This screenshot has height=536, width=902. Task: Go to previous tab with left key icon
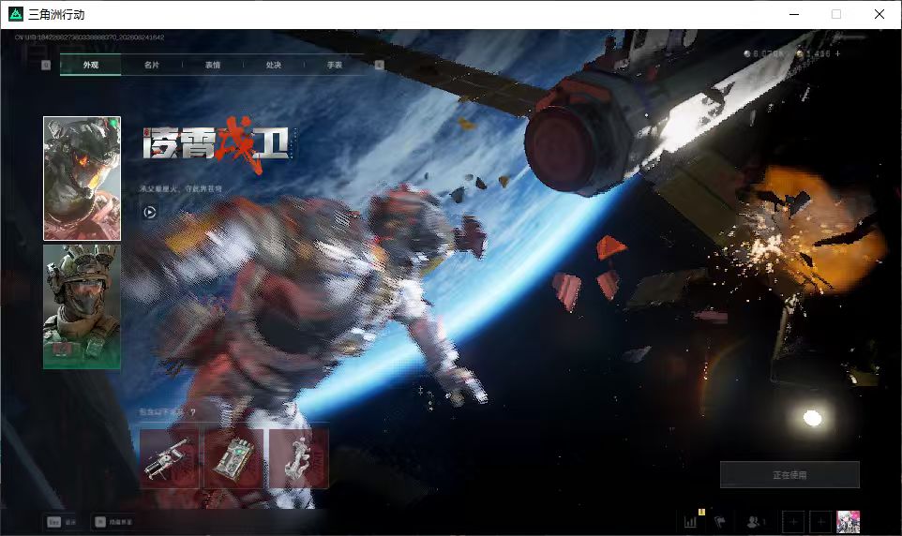coord(46,66)
